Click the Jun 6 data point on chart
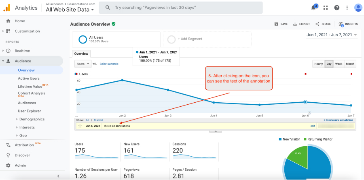The image size is (364, 180). [305, 102]
